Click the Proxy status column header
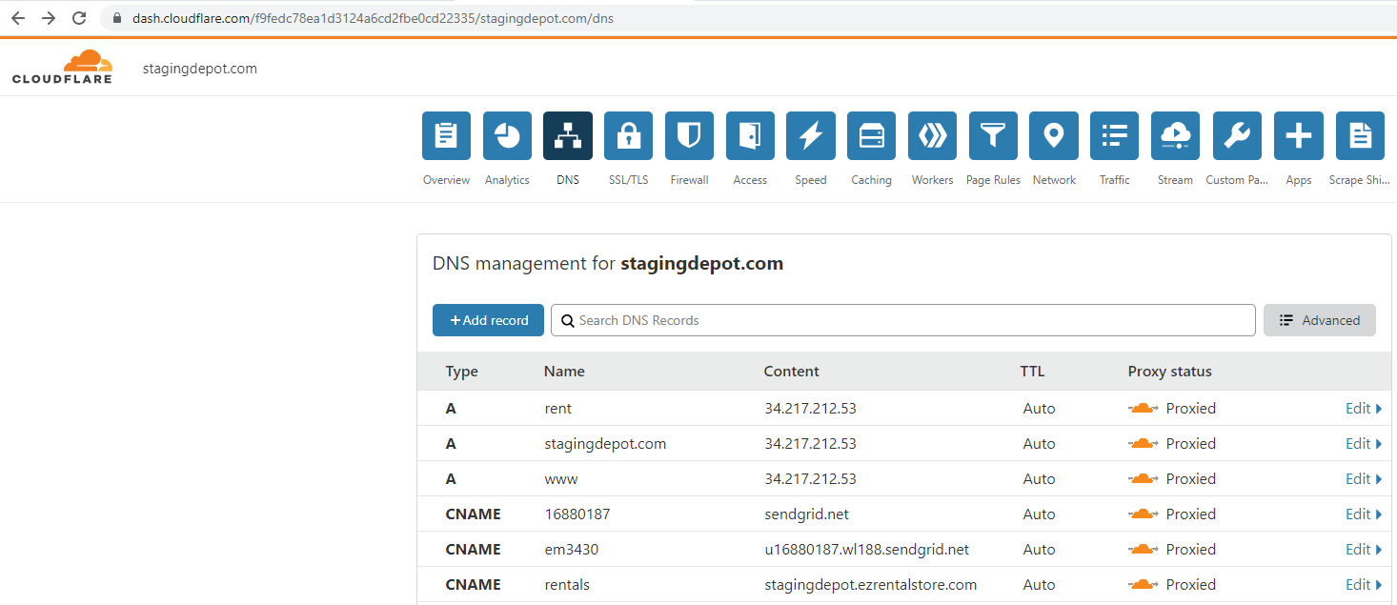The image size is (1397, 605). pyautogui.click(x=1170, y=372)
